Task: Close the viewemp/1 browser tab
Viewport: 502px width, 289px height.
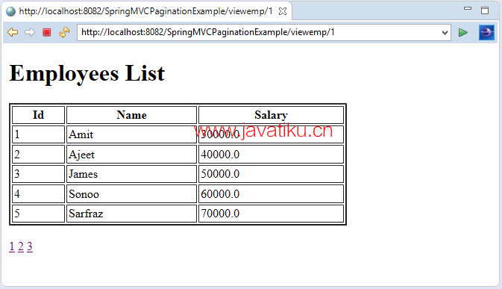Action: (283, 11)
